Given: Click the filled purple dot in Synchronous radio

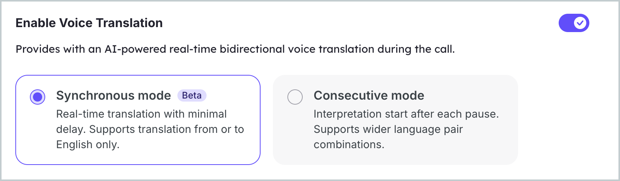Looking at the screenshot, I should tap(38, 97).
